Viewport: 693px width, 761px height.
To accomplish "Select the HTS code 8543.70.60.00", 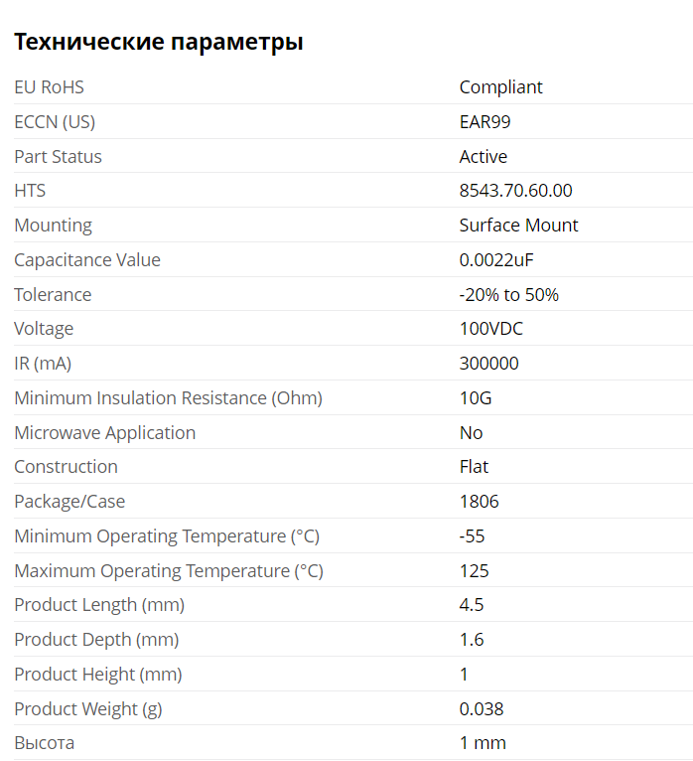I will [515, 191].
